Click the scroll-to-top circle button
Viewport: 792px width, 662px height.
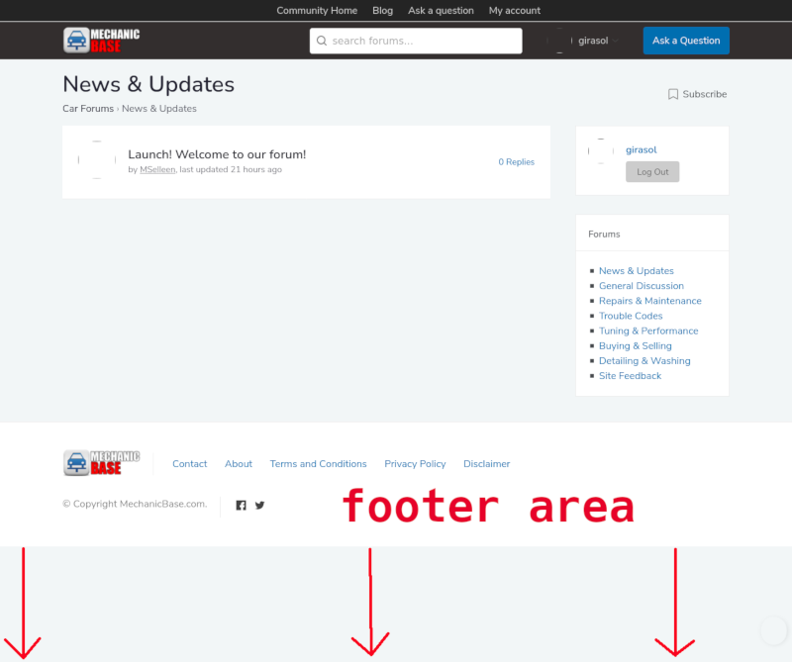point(774,629)
